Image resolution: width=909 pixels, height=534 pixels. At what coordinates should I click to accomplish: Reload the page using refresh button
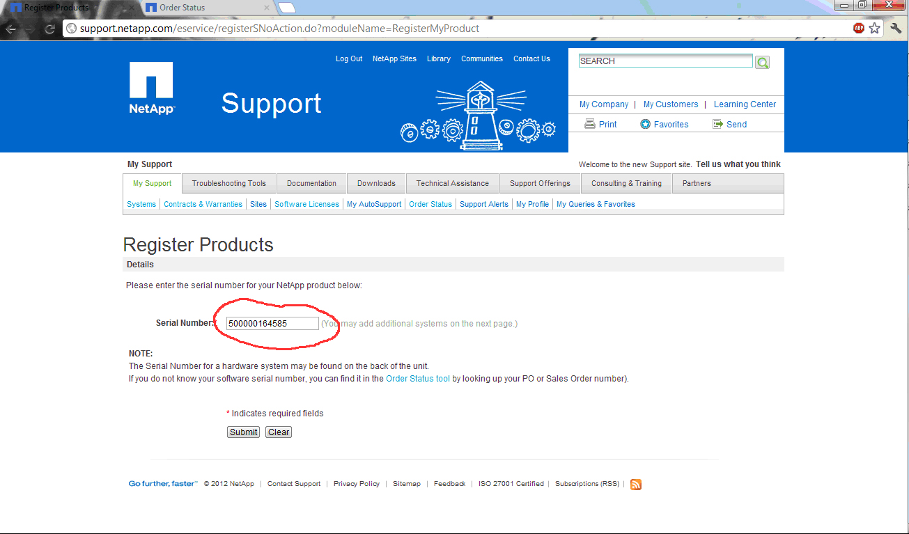pyautogui.click(x=49, y=29)
